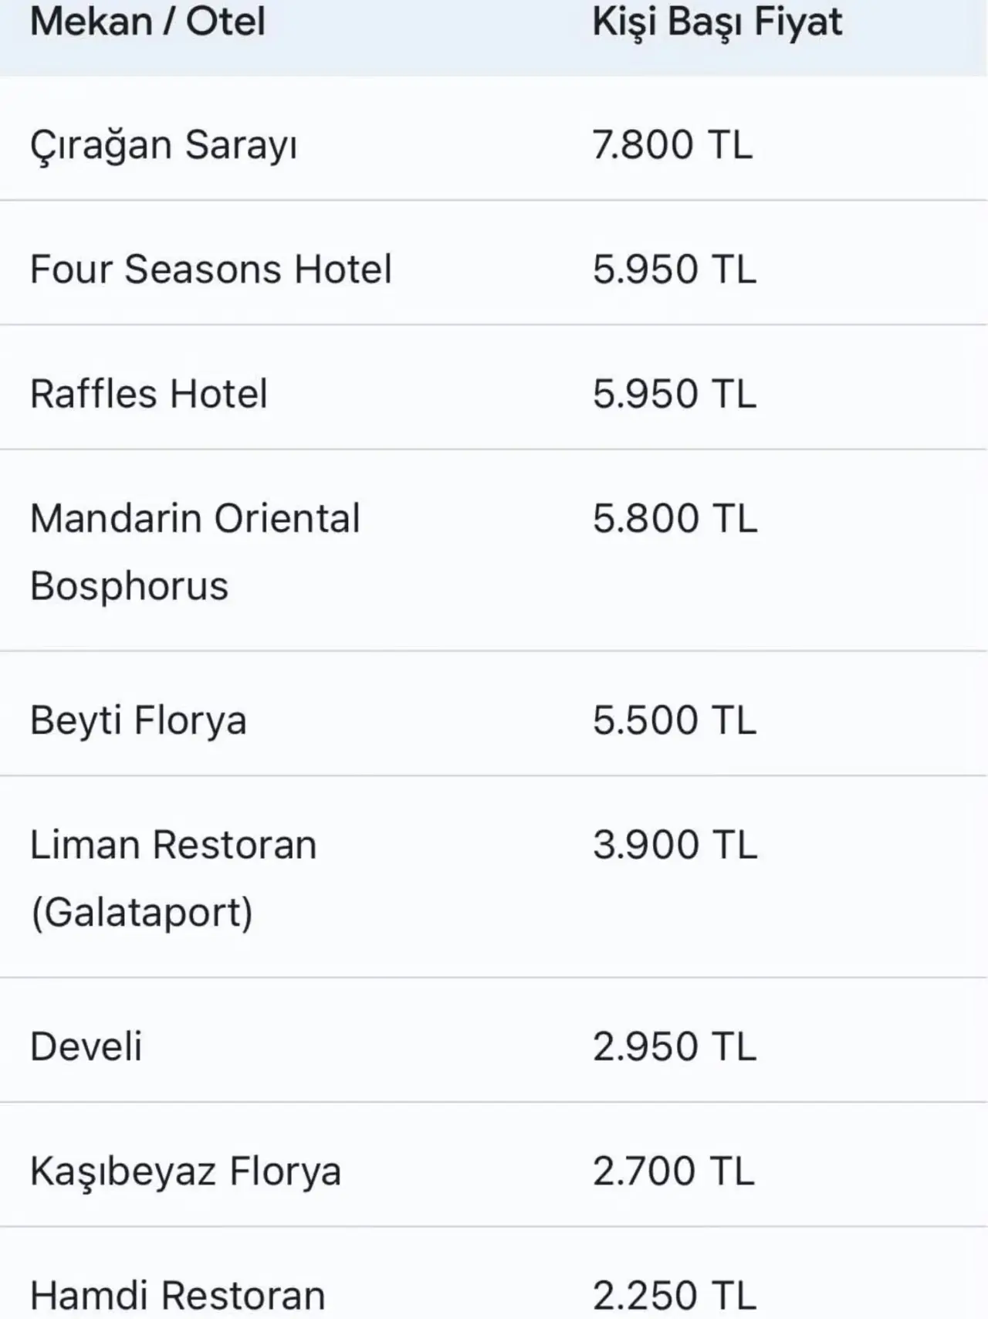Select the Liman Restoran (Galataport) name
The width and height of the screenshot is (988, 1319).
(173, 878)
